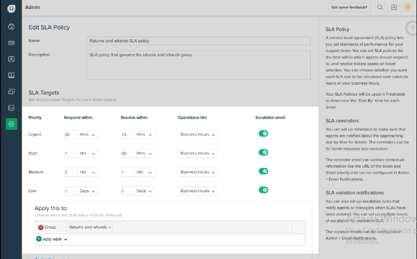Open the Solutions book icon in sidebar
The width and height of the screenshot is (417, 259).
(x=11, y=75)
